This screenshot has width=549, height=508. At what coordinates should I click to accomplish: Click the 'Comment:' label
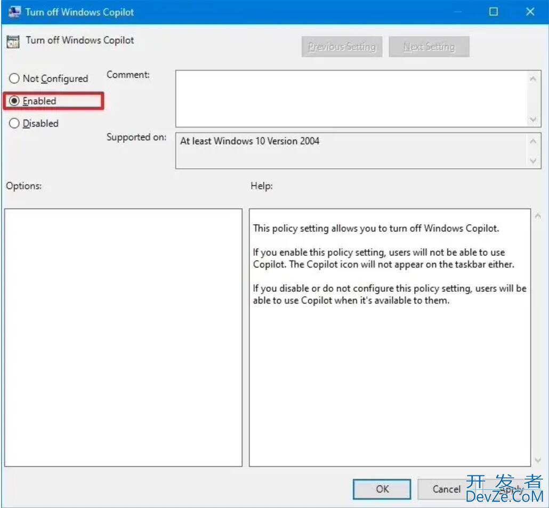(x=128, y=75)
